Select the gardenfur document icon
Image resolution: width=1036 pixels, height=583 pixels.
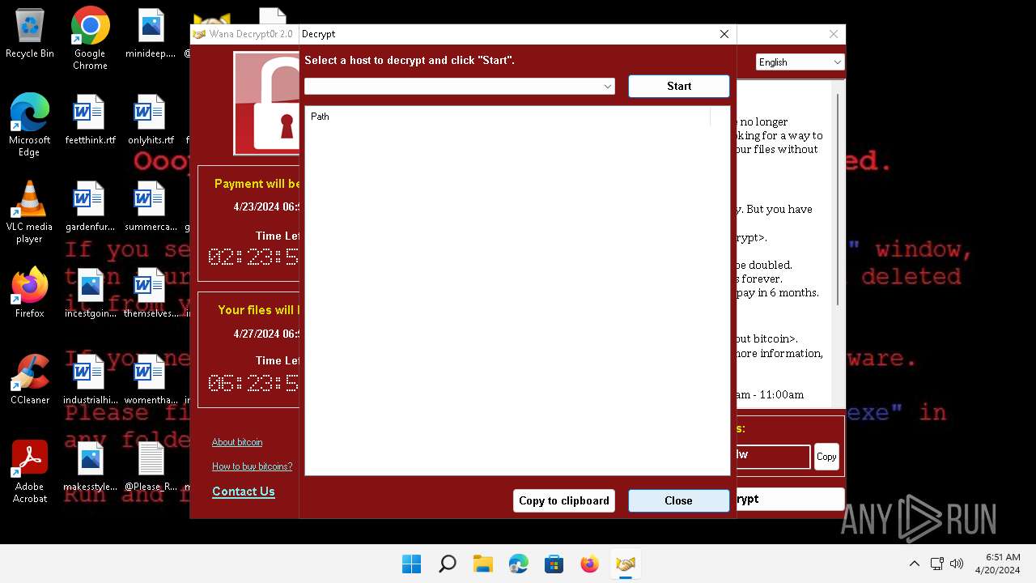click(90, 207)
